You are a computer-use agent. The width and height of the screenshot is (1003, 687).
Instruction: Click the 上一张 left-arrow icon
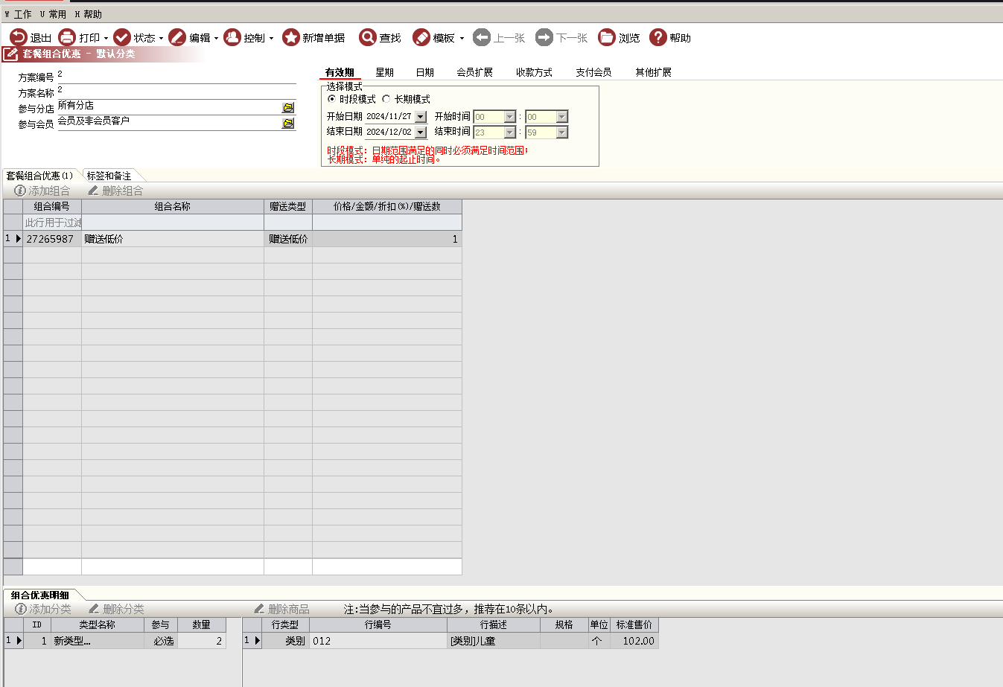(x=482, y=37)
